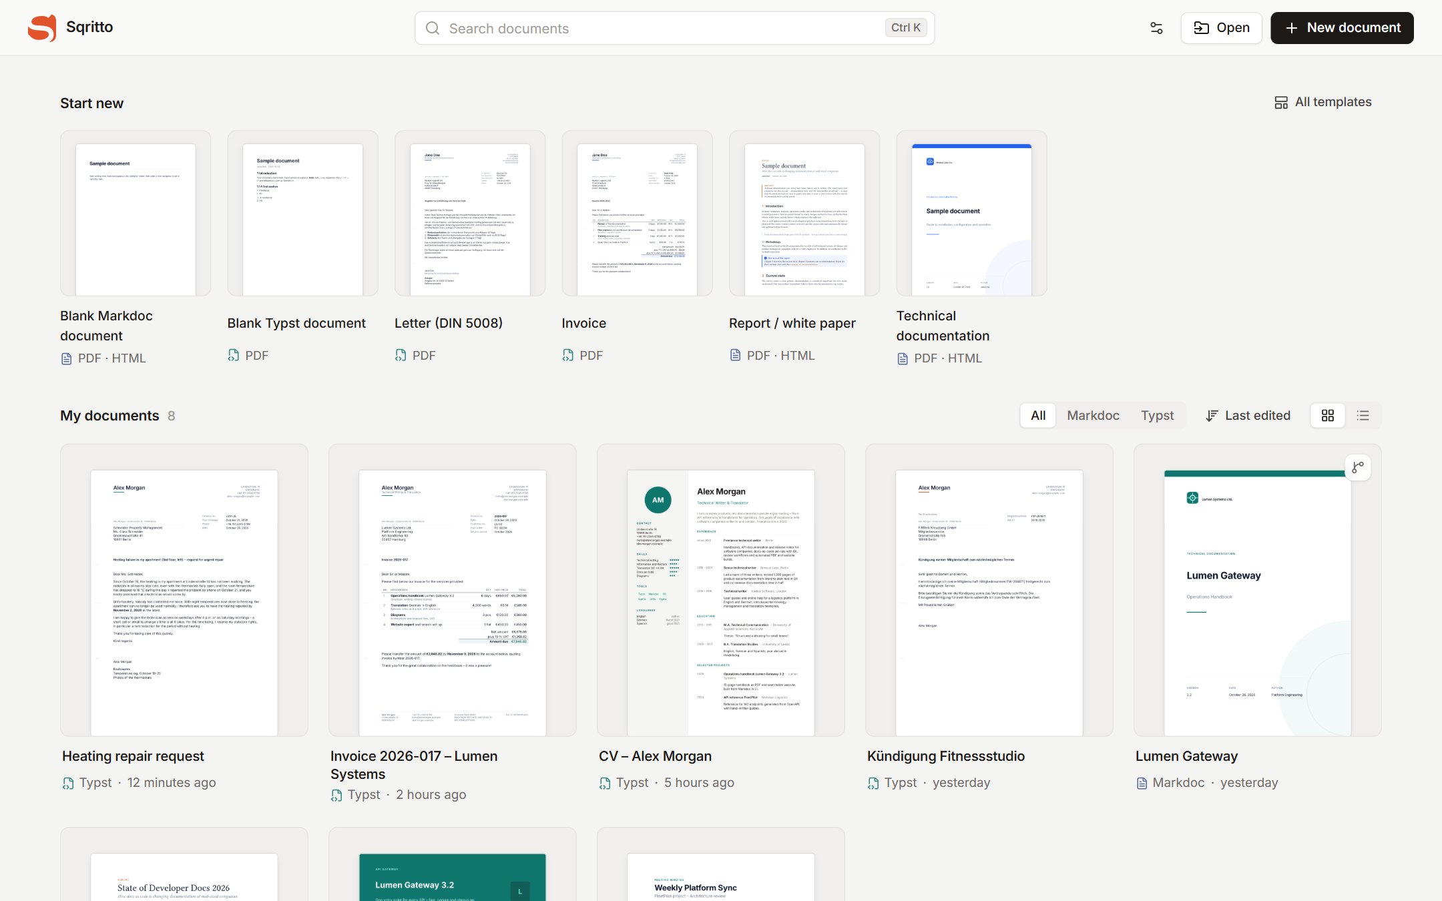This screenshot has width=1442, height=901.
Task: Click the magnifier icon in search bar
Action: point(433,28)
